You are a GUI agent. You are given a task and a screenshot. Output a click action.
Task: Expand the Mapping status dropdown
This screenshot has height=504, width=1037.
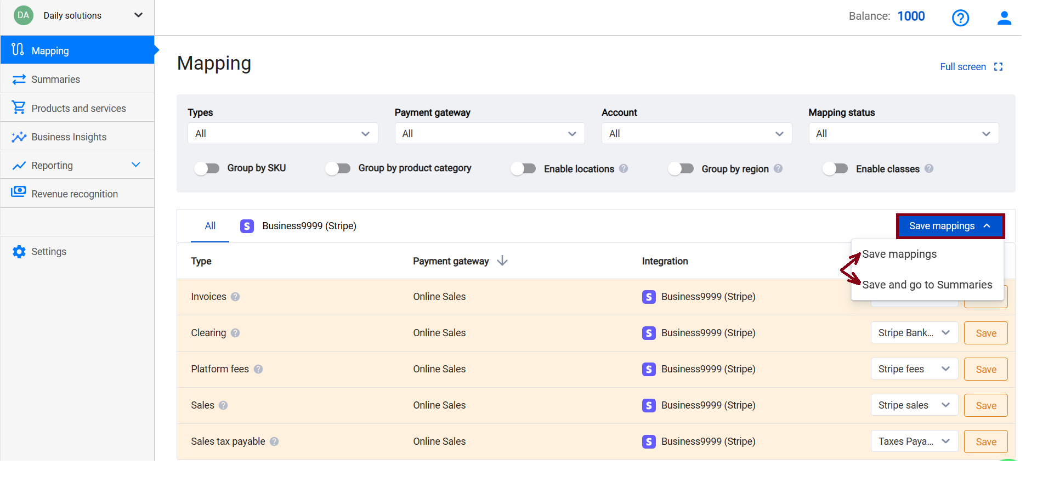tap(903, 133)
